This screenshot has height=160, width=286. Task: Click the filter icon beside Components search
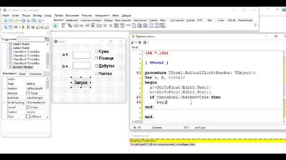pos(47,39)
